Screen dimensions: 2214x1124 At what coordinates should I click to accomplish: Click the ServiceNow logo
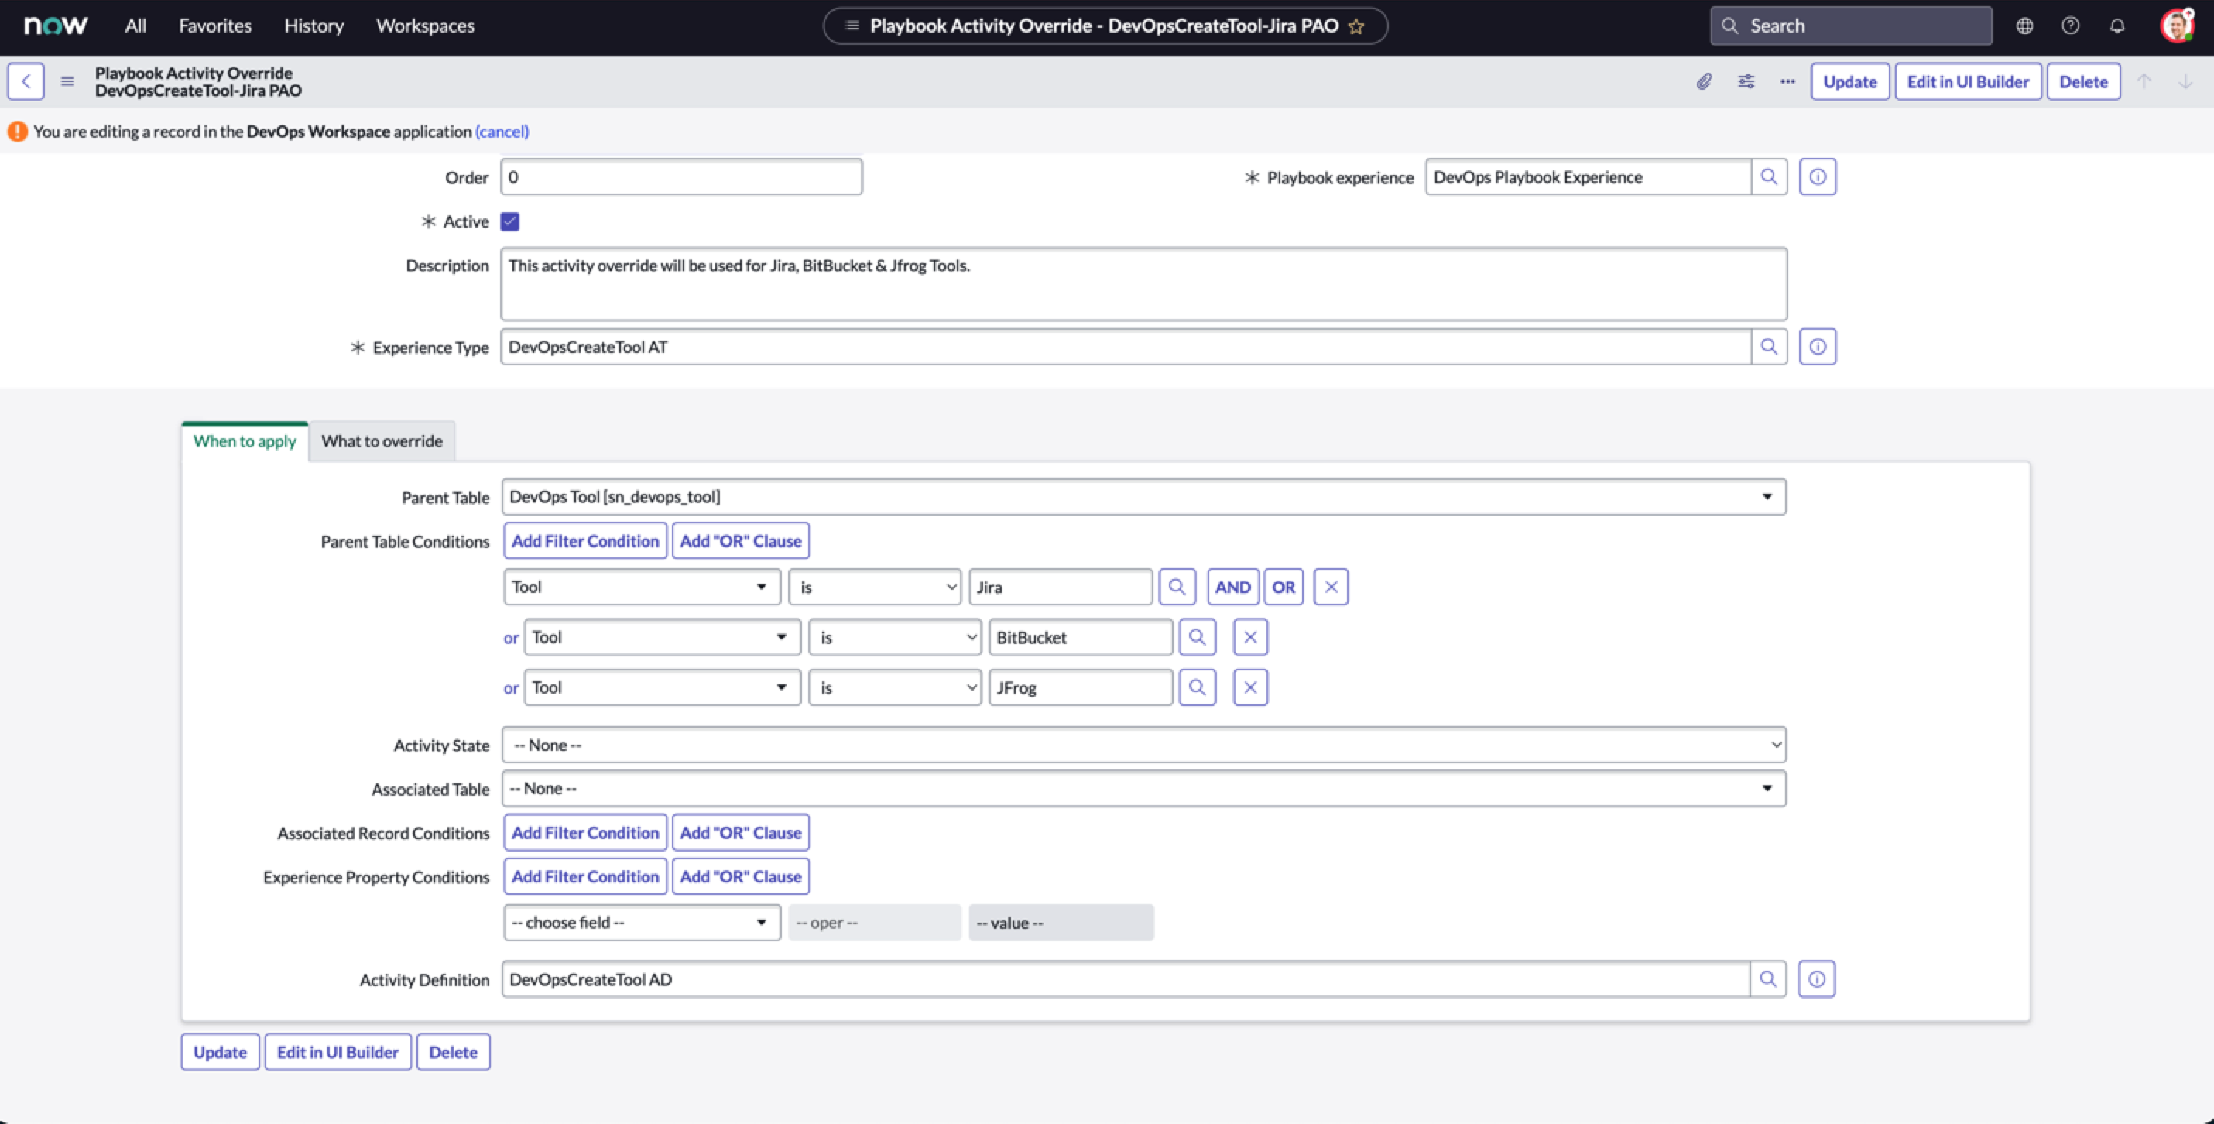(56, 26)
